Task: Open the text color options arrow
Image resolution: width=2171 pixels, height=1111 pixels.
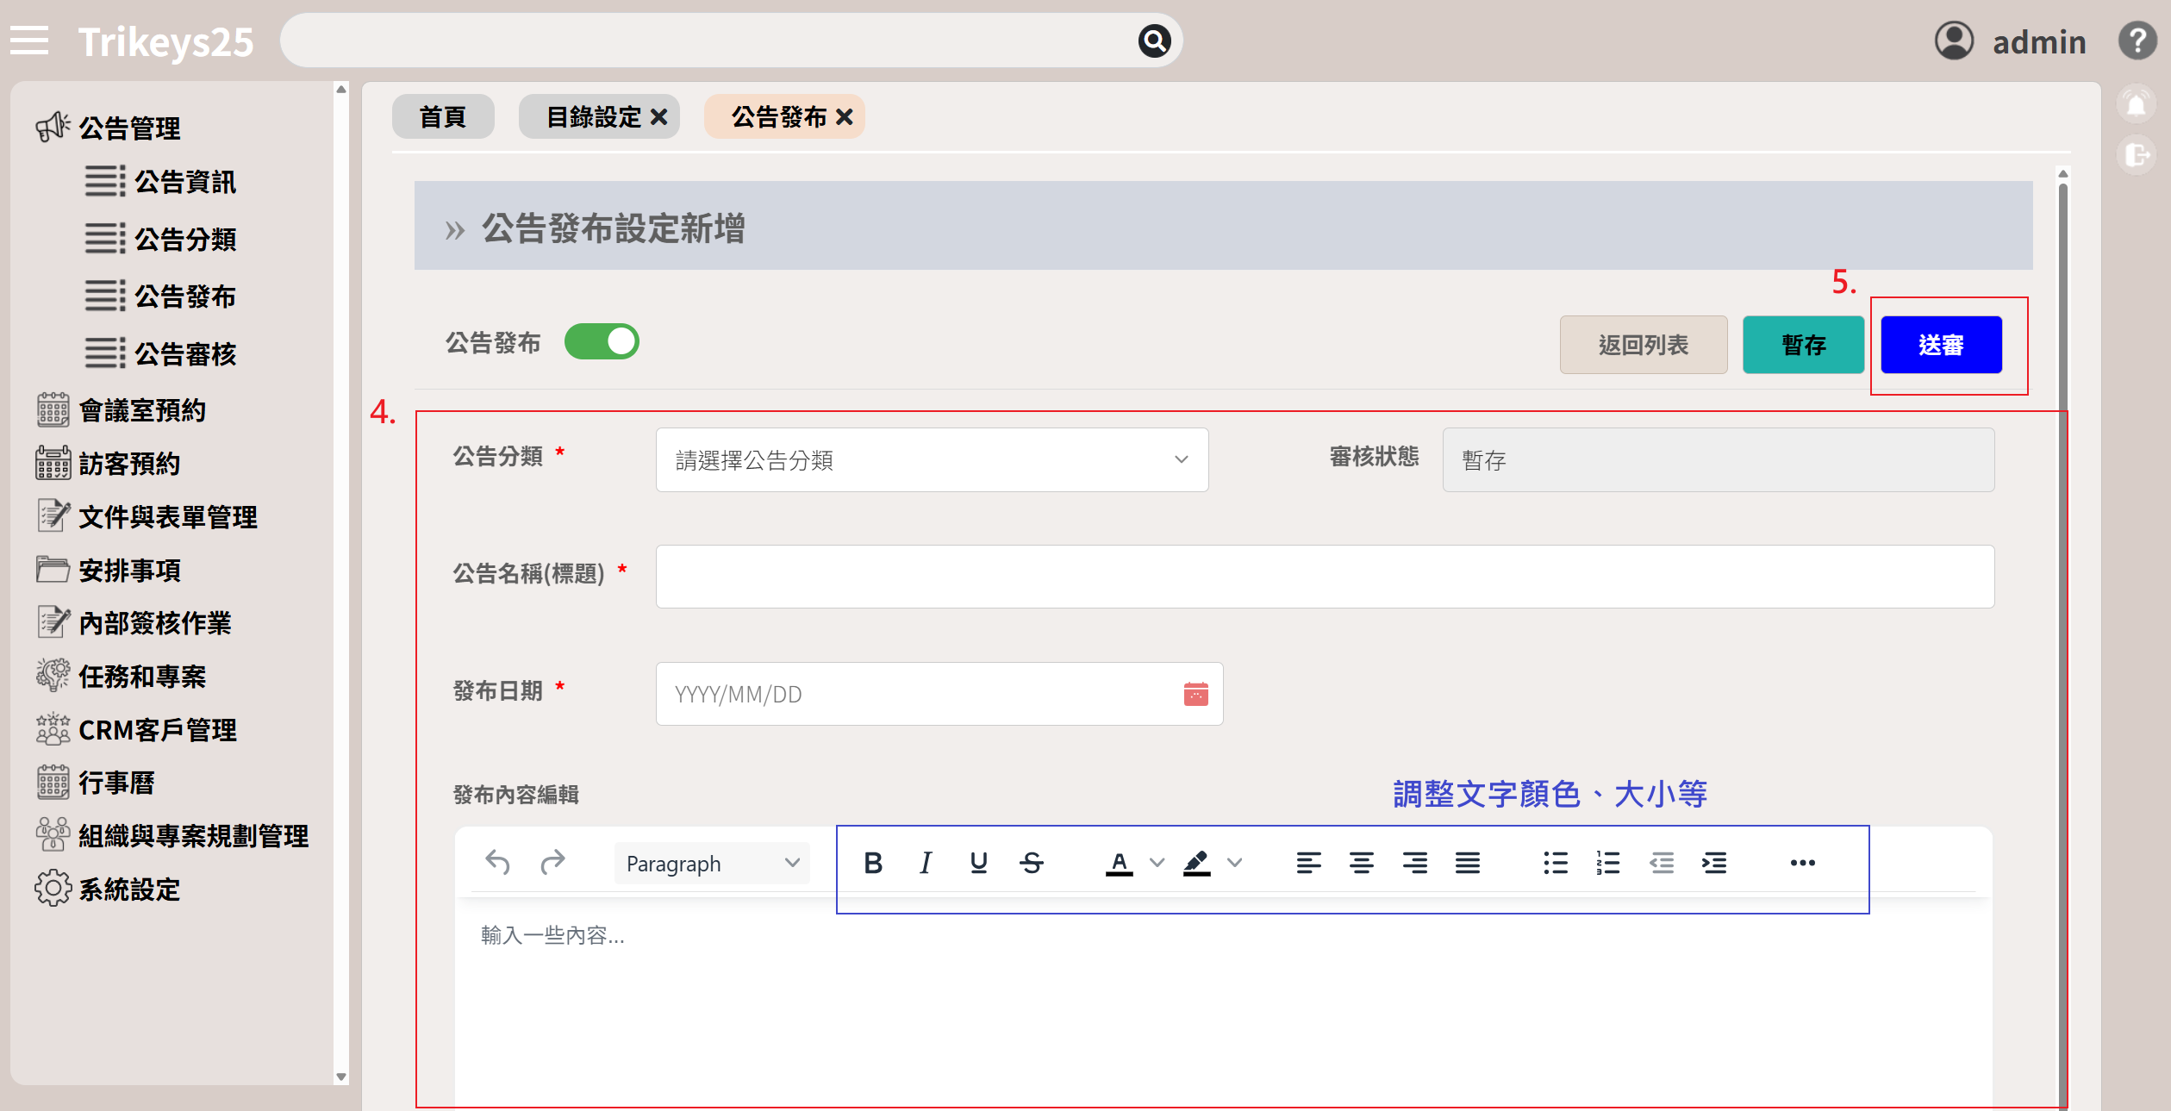Action: click(1157, 863)
